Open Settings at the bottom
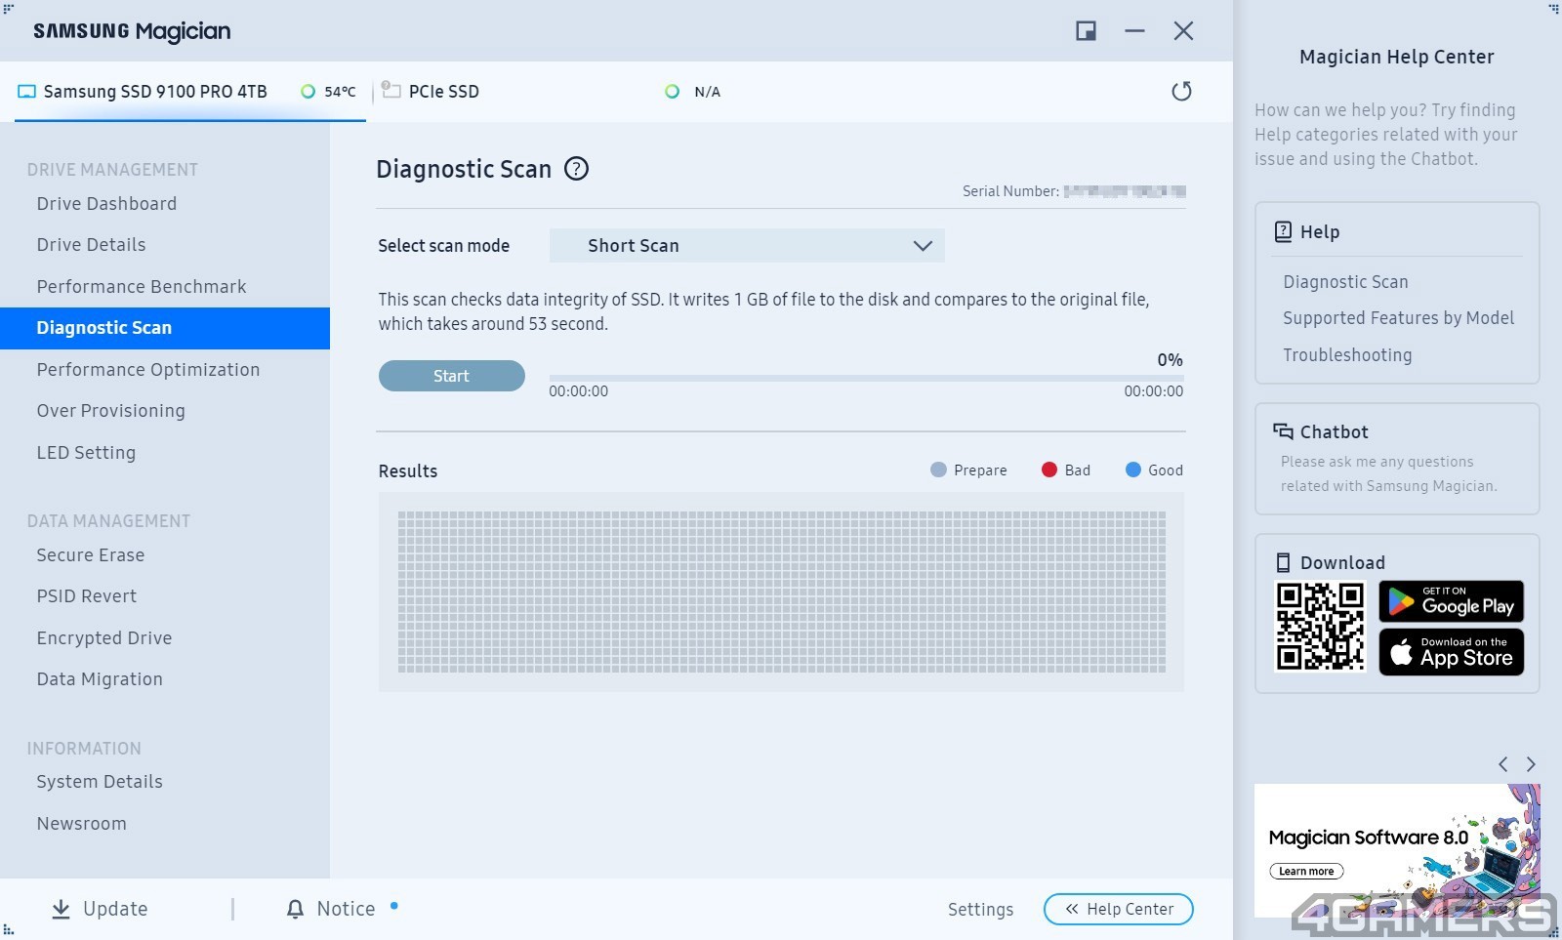1562x940 pixels. 980,909
